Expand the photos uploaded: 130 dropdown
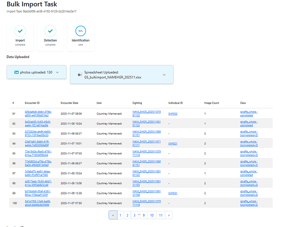 click(x=57, y=72)
